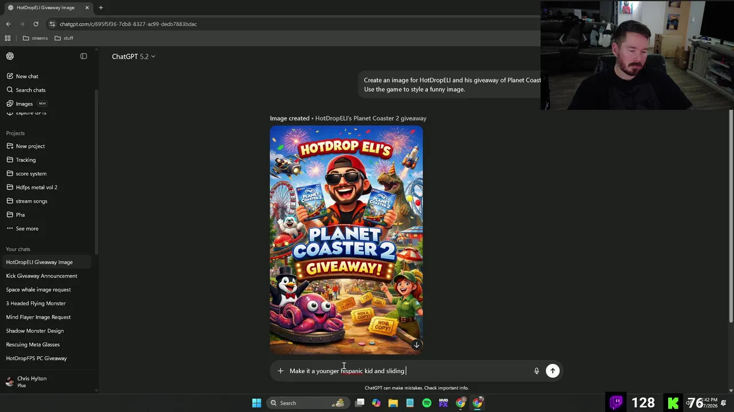Click the Twitch viewer count icon
Screen dimensions: 734x412
(617, 403)
